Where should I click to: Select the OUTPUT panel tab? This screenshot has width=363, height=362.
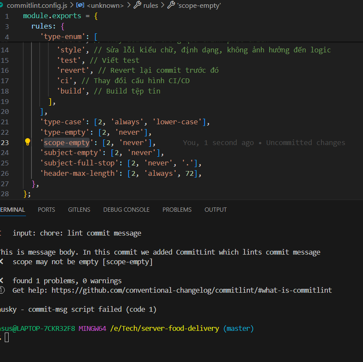[216, 210]
